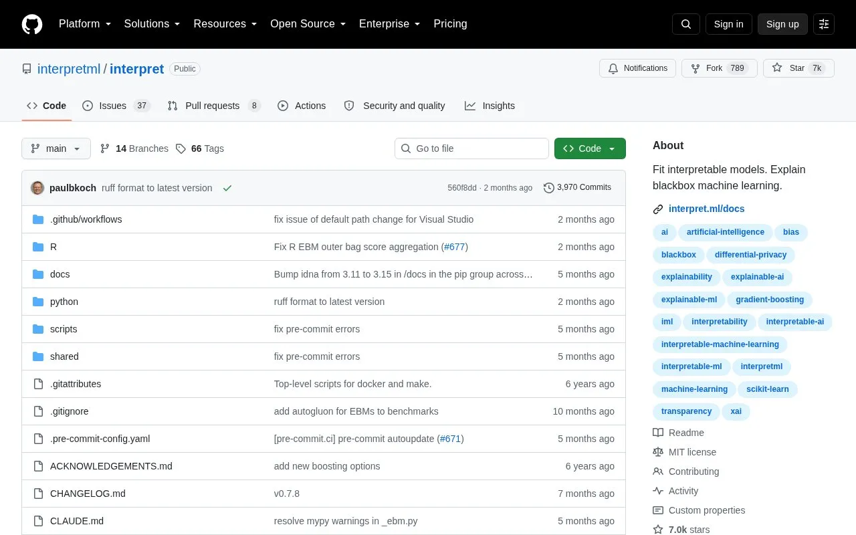Open the docs folder
The height and width of the screenshot is (535, 856).
(x=60, y=274)
